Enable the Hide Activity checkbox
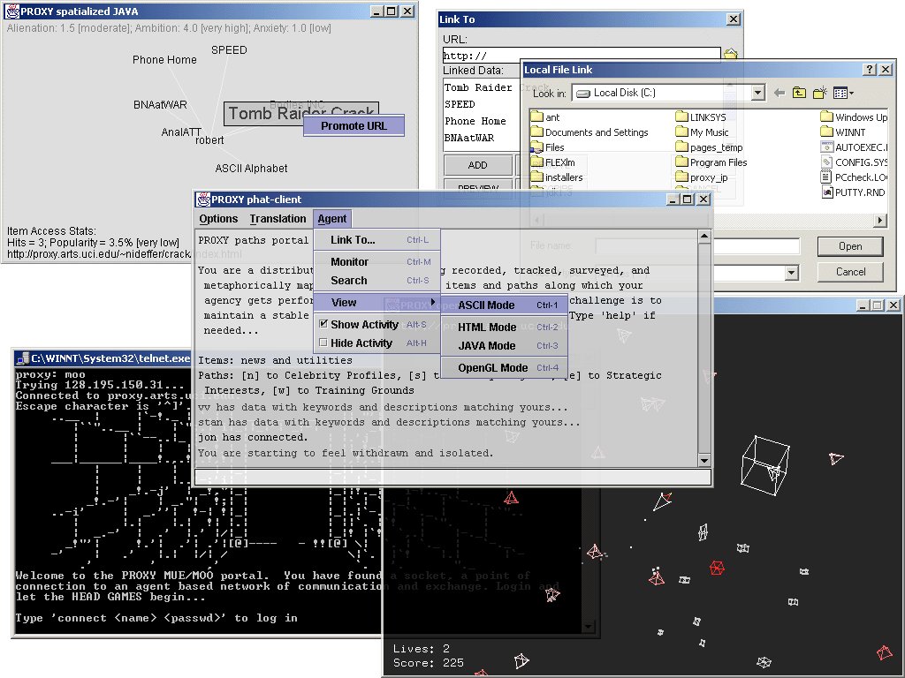This screenshot has width=905, height=678. coord(323,343)
